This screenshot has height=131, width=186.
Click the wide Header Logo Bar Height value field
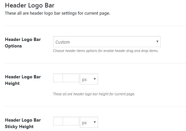click(x=71, y=78)
